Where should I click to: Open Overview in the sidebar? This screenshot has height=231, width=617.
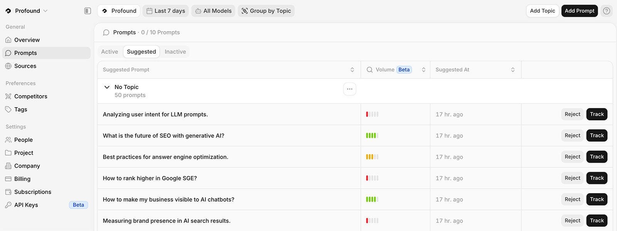(46, 40)
